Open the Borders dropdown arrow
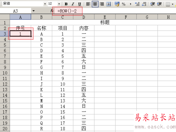The height and width of the screenshot is (132, 176). point(172,4)
